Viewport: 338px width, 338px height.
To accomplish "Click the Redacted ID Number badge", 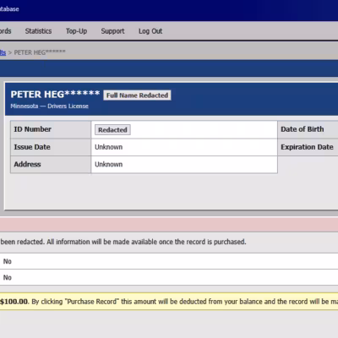I will [x=112, y=130].
